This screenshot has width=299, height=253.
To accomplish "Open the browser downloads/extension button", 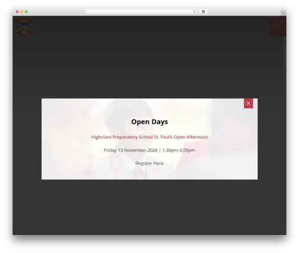I will click(x=203, y=12).
